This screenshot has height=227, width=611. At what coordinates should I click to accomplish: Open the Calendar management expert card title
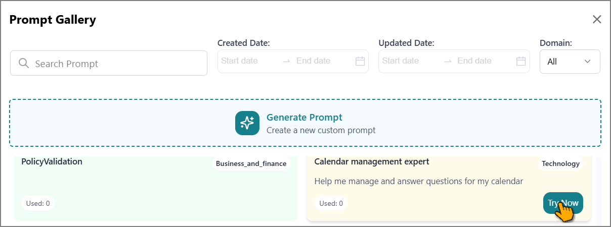pyautogui.click(x=372, y=161)
